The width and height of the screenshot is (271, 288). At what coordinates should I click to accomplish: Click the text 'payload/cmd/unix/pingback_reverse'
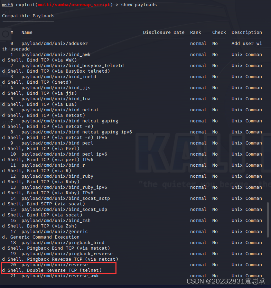point(67,254)
